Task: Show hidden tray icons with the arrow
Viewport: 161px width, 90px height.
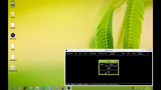Action: coord(130,88)
